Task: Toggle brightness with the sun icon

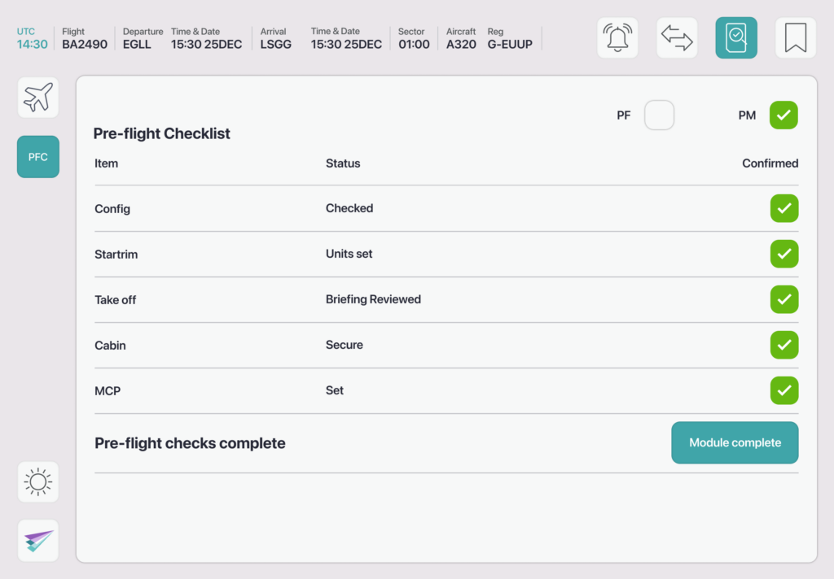Action: pyautogui.click(x=38, y=482)
